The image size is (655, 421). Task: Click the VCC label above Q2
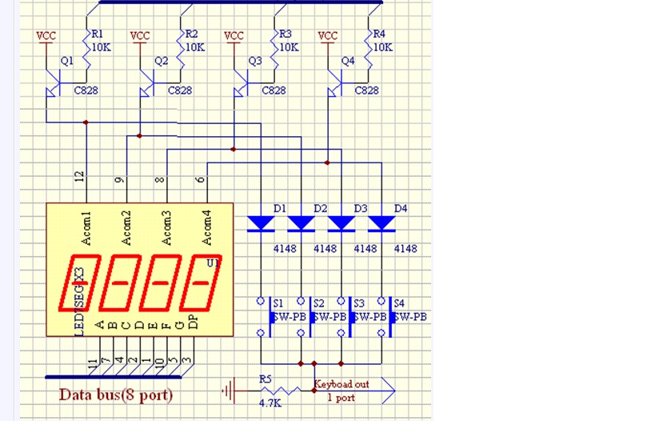click(x=140, y=36)
